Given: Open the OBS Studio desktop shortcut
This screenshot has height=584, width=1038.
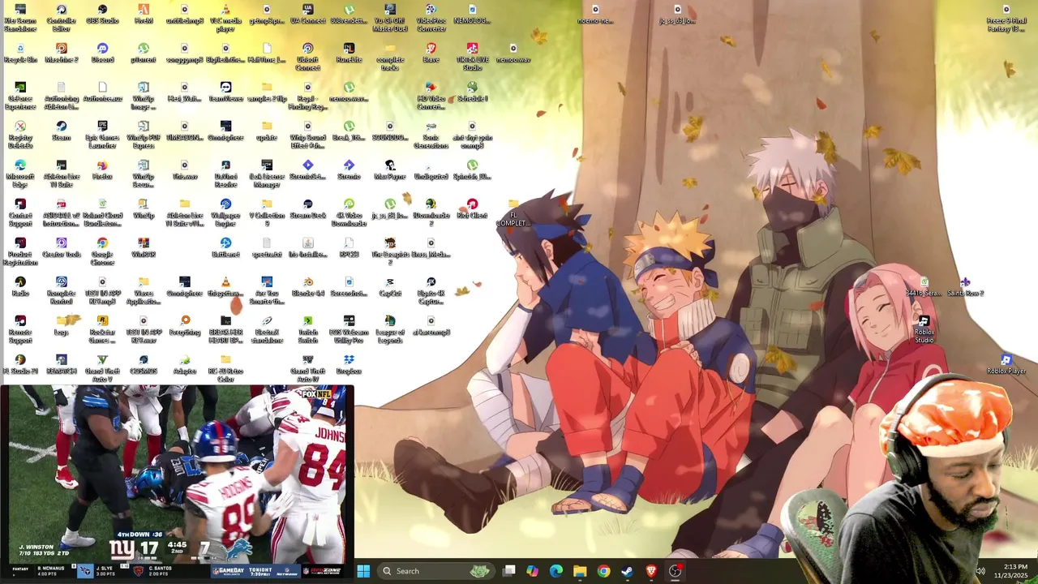Looking at the screenshot, I should [102, 16].
